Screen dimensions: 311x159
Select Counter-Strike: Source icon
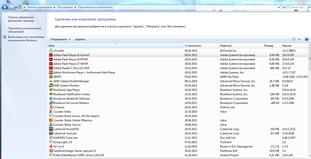(51, 125)
